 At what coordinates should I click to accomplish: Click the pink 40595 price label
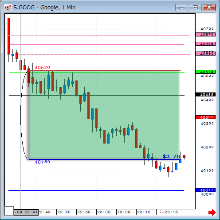[x=205, y=54]
